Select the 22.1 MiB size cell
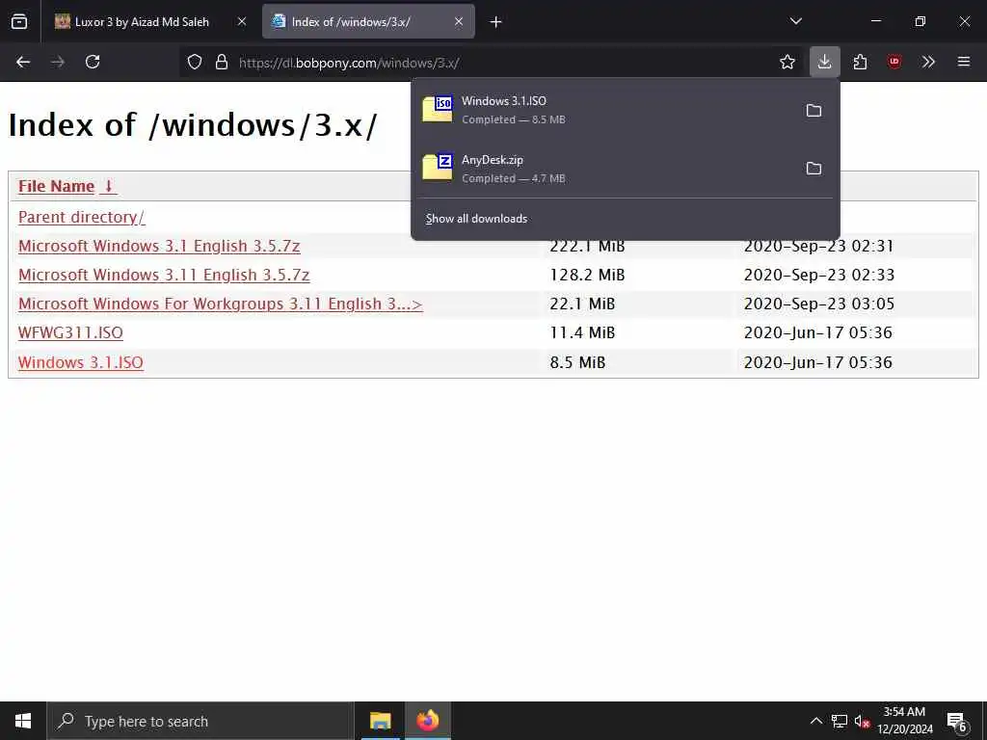The width and height of the screenshot is (987, 740). 582,304
